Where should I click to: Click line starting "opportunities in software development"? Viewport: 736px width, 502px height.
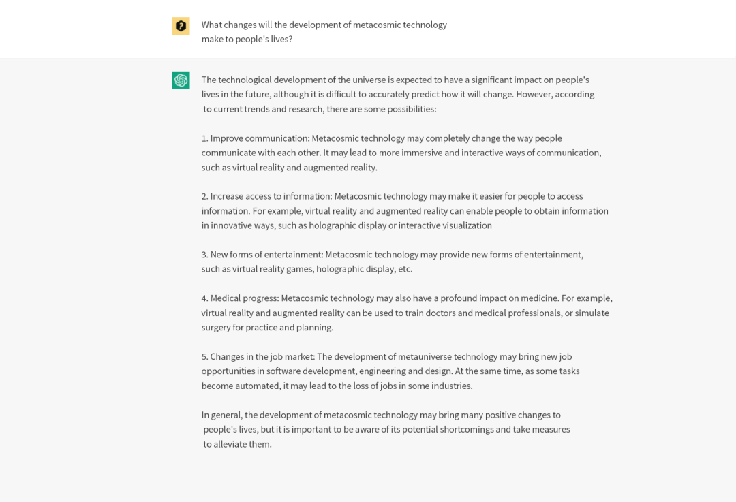coord(390,371)
